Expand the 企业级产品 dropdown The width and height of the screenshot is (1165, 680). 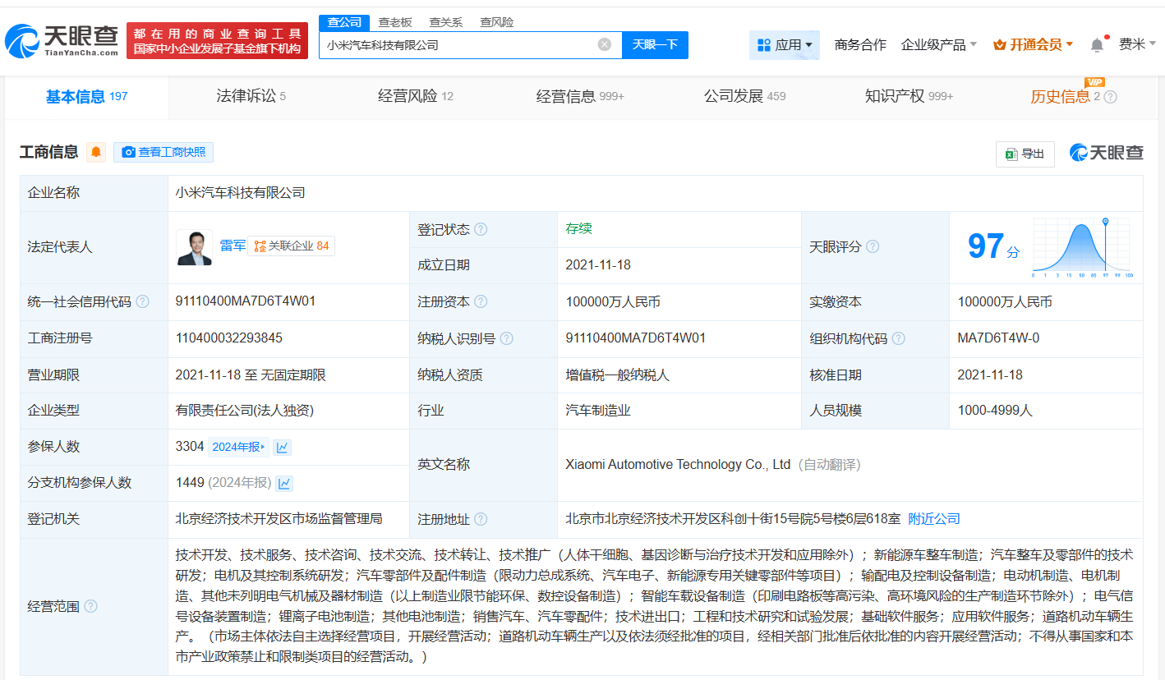pyautogui.click(x=939, y=45)
